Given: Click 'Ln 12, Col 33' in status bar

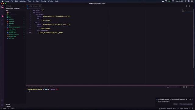Looking at the screenshot, I should tap(162, 108).
